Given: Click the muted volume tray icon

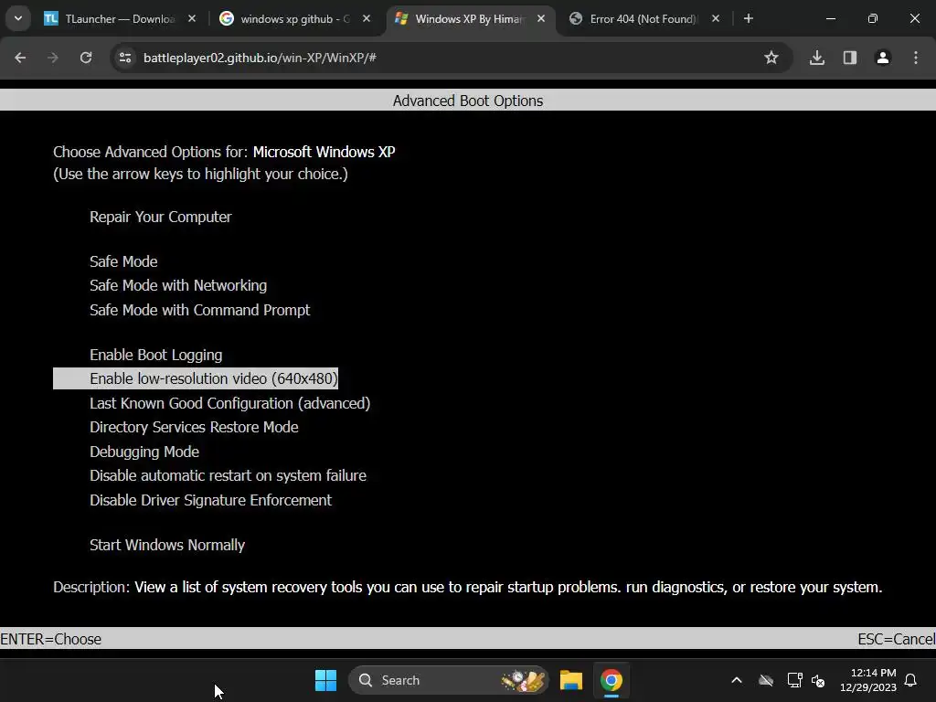Looking at the screenshot, I should point(818,680).
